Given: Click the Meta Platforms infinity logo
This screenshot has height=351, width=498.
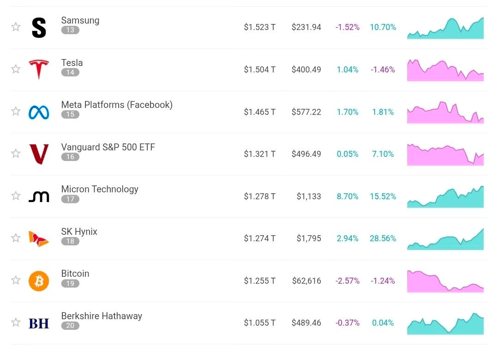Looking at the screenshot, I should pos(39,113).
